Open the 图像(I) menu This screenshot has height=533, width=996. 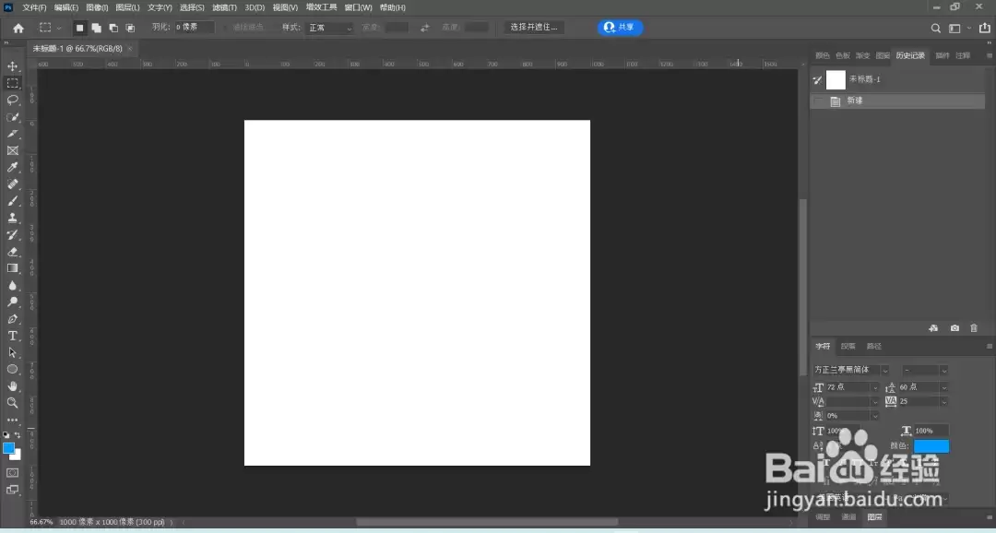pyautogui.click(x=97, y=7)
